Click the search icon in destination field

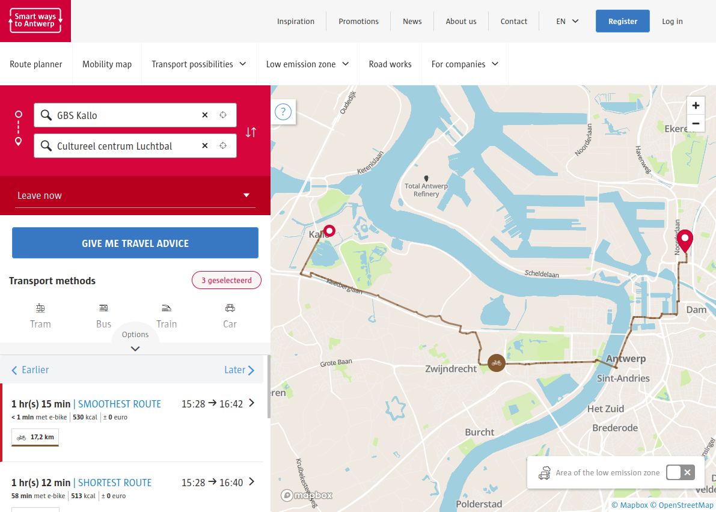point(46,145)
